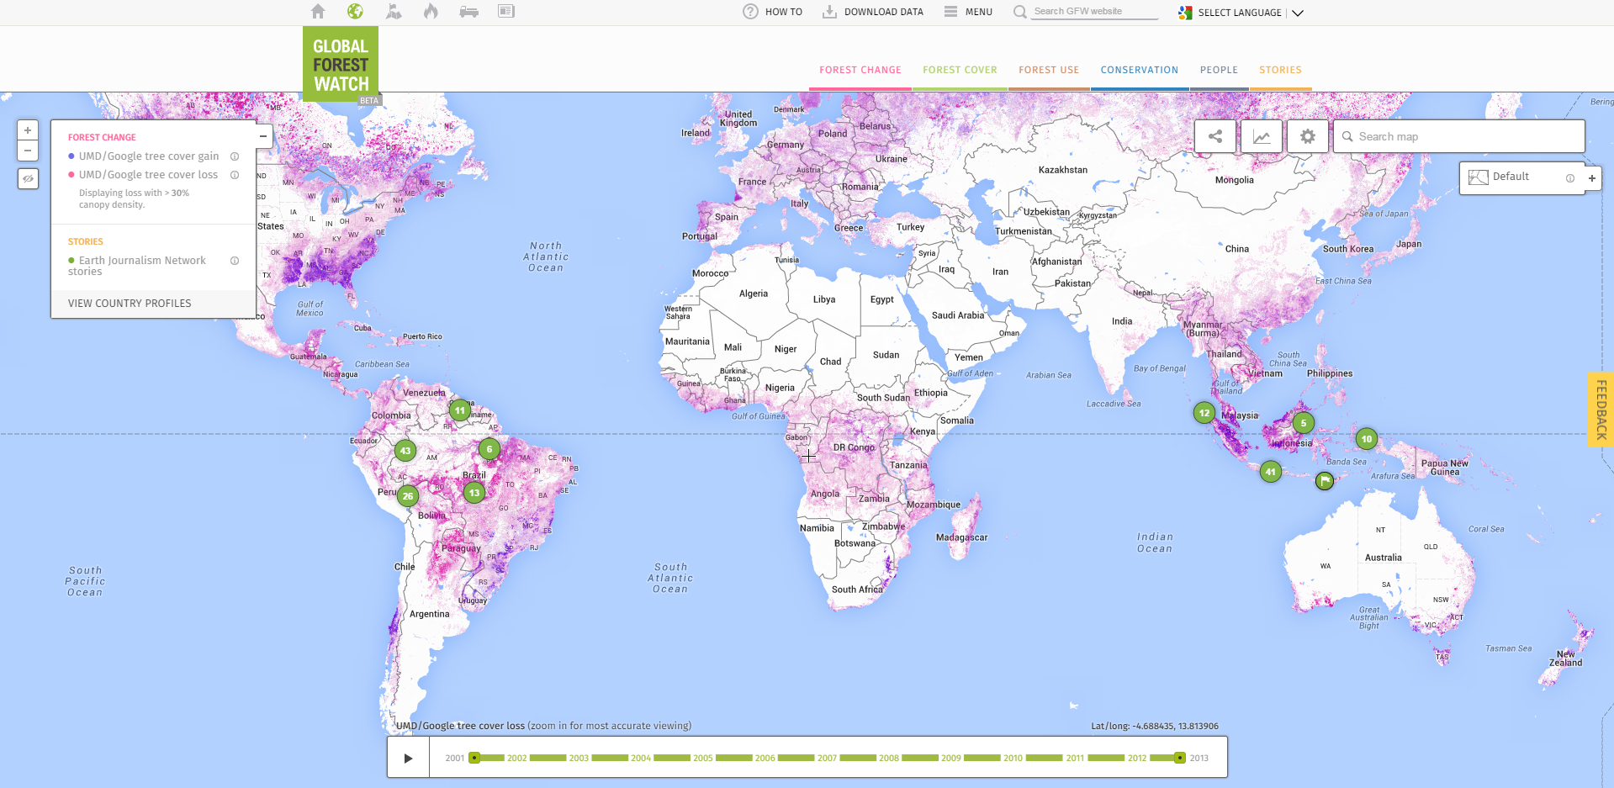Viewport: 1614px width, 788px height.
Task: Click the share icon on the map
Action: [x=1214, y=135]
